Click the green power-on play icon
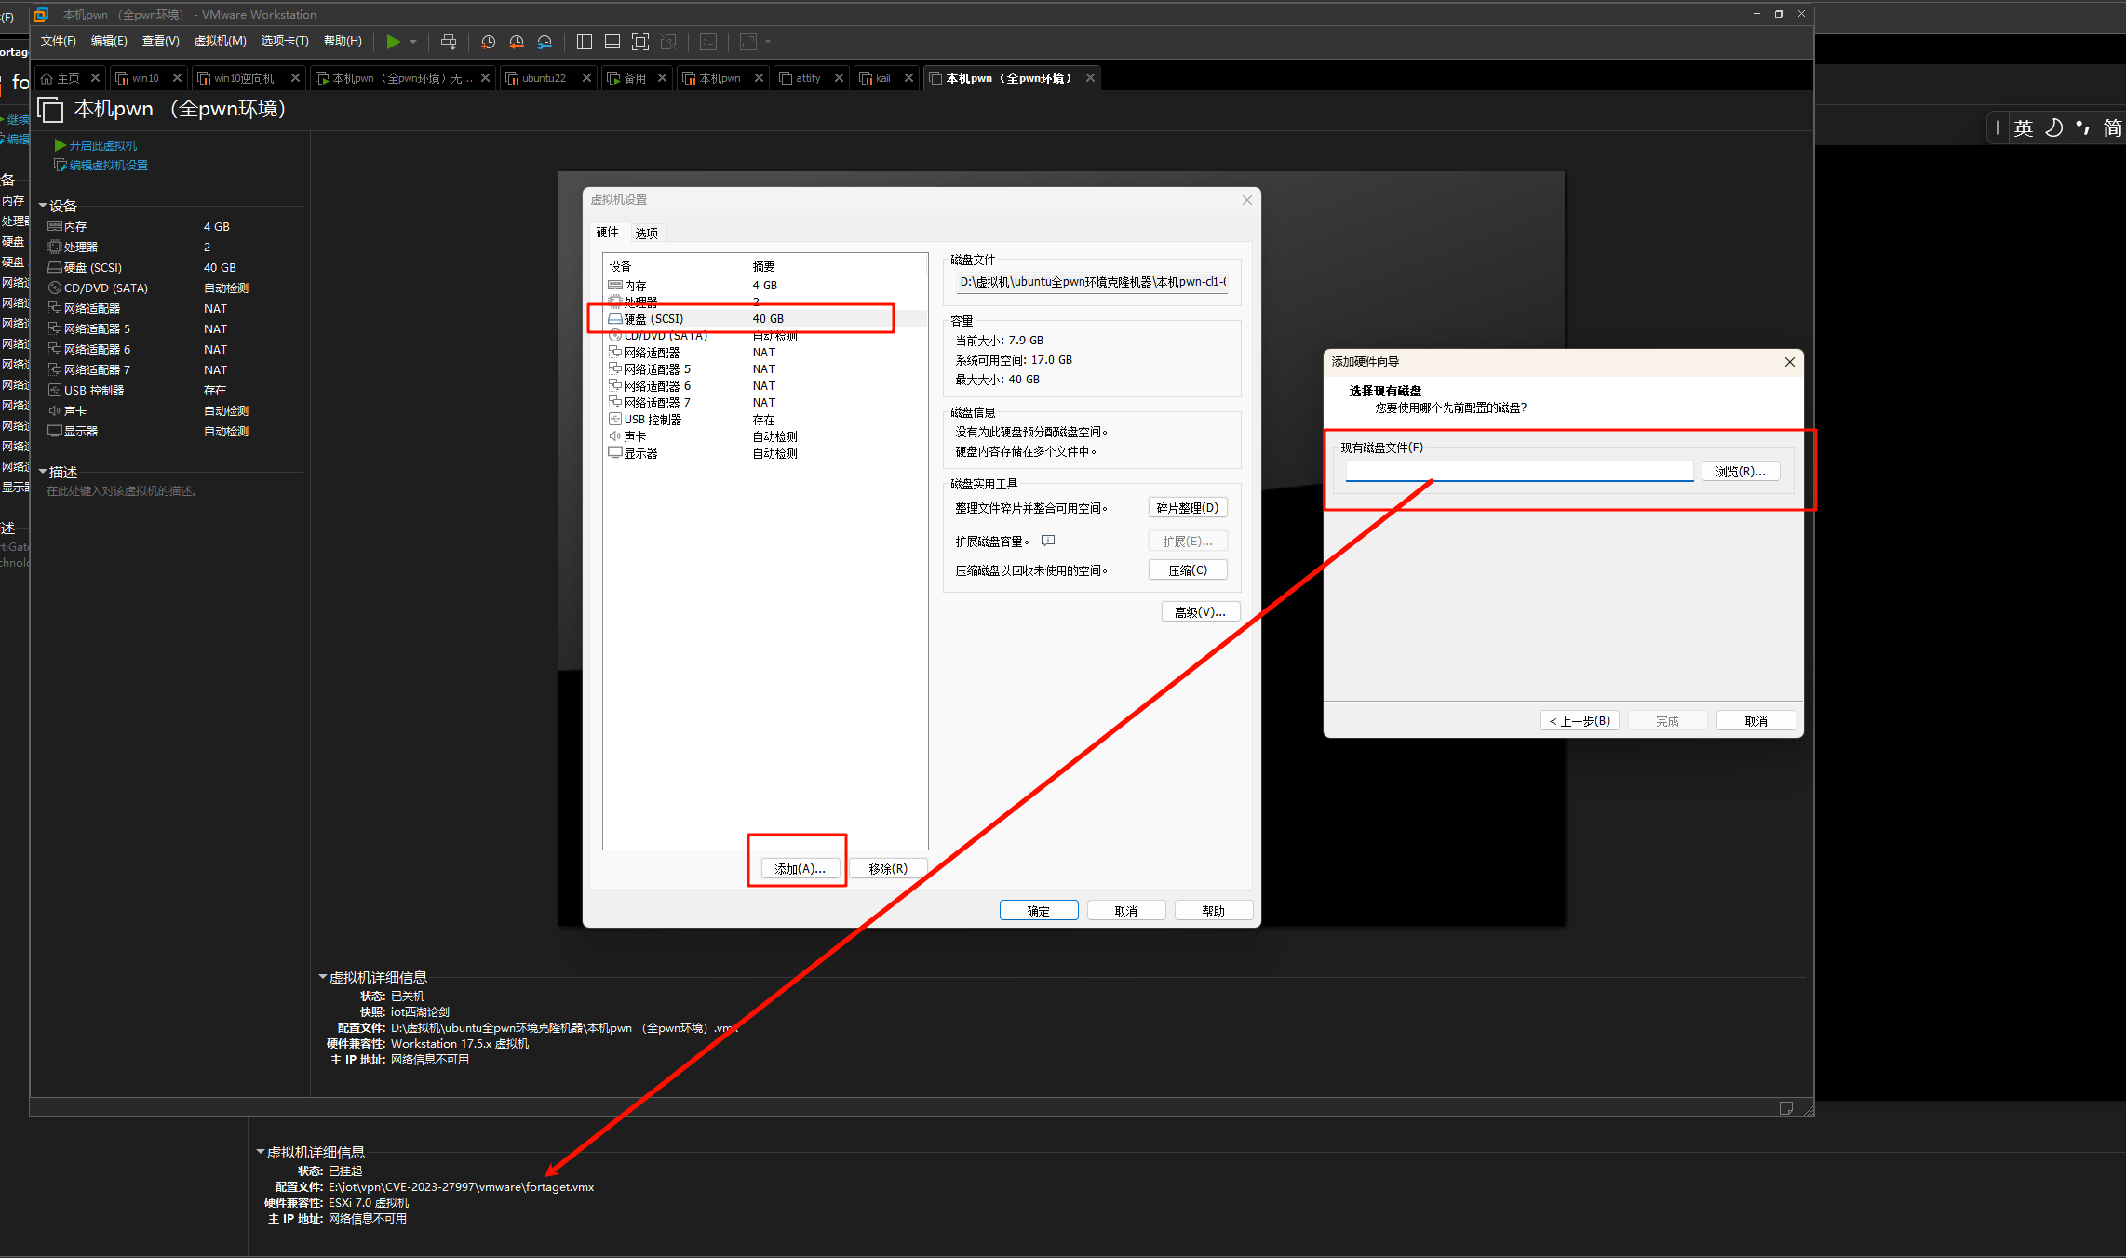Screen dimensions: 2126x1258 tap(393, 41)
